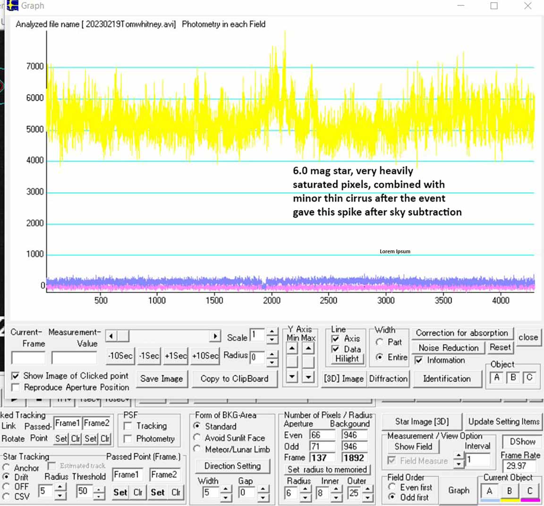Select Meteor/Lunar Limb option

pos(197,449)
